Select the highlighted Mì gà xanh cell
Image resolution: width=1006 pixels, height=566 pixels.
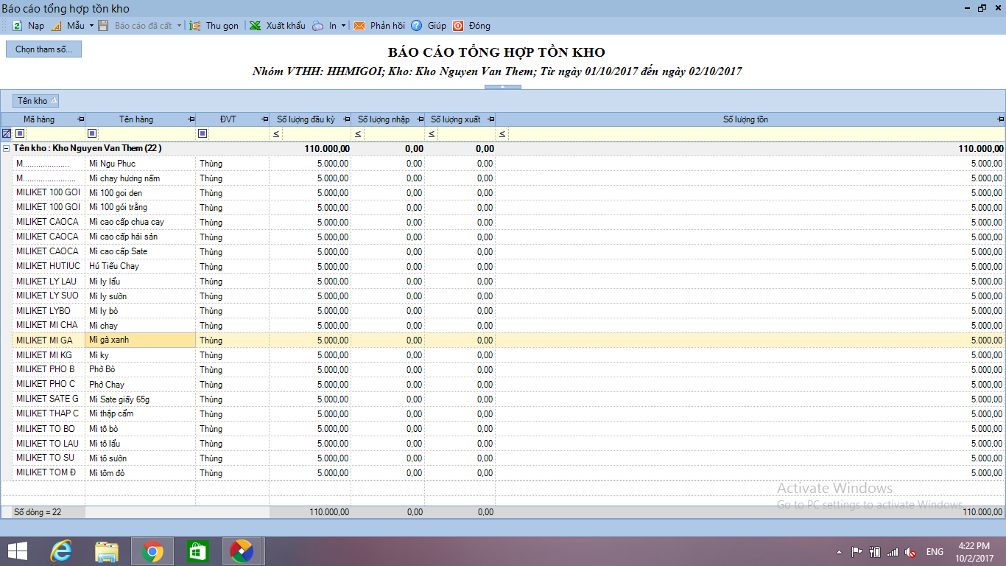(140, 340)
